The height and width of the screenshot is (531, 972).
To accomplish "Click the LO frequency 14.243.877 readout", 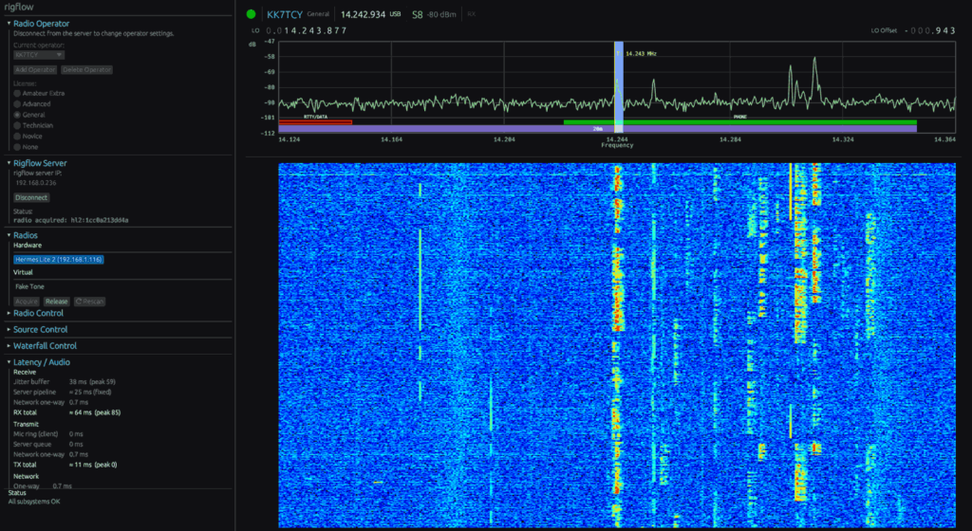I will 307,30.
